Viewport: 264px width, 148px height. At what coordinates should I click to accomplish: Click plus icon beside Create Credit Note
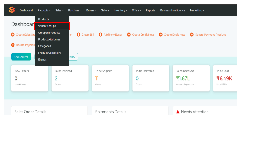click(x=129, y=35)
